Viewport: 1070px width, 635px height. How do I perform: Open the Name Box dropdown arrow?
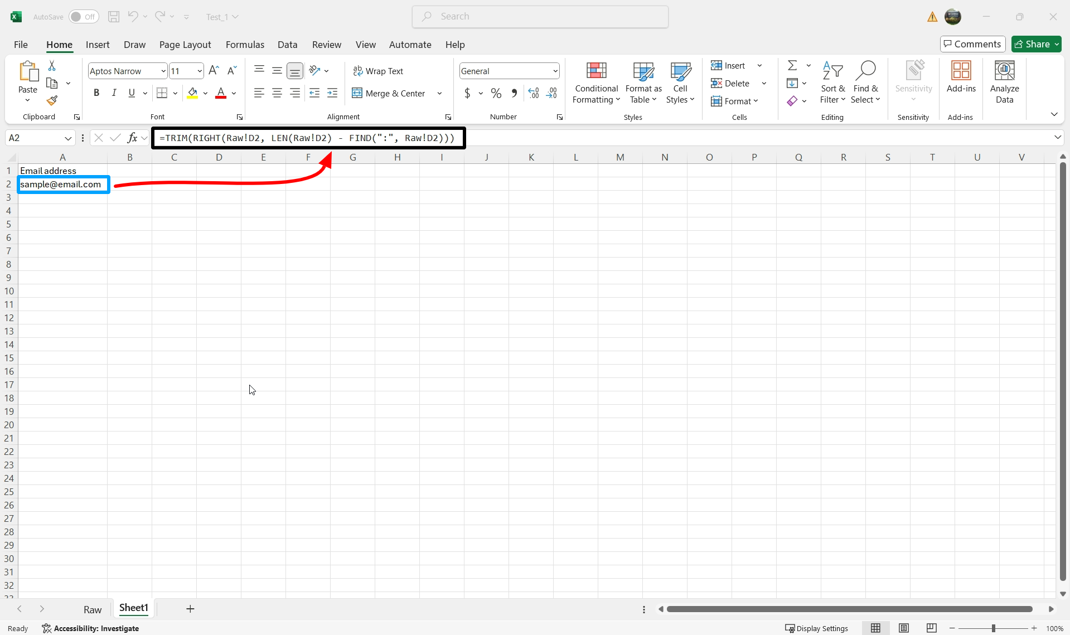67,138
